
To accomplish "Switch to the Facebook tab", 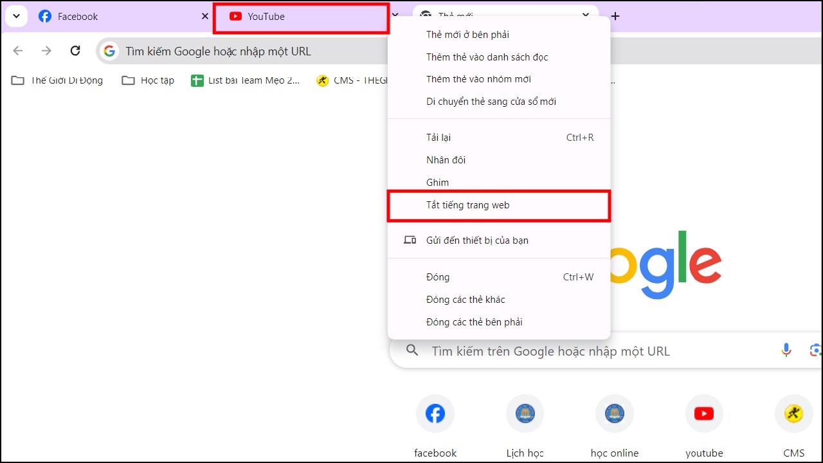I will (x=122, y=17).
